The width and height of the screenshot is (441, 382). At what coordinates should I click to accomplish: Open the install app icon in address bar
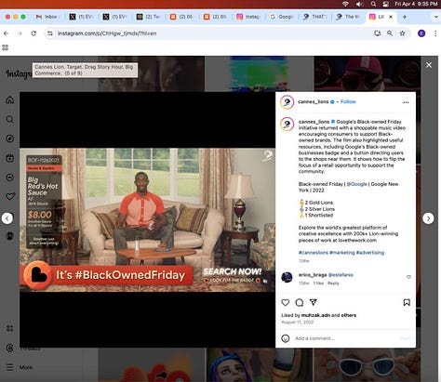click(x=378, y=33)
